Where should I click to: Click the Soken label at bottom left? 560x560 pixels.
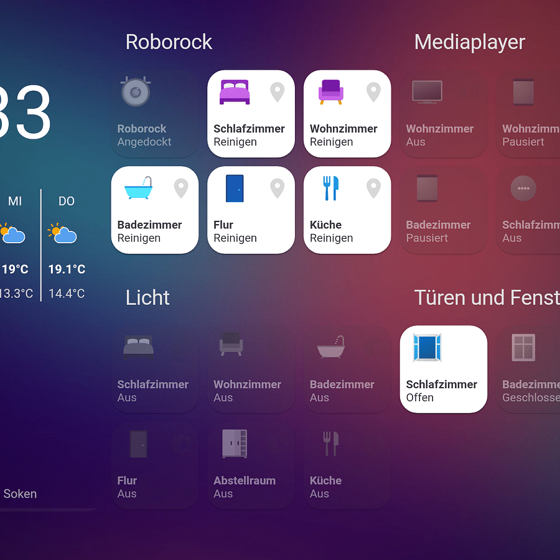coord(20,493)
